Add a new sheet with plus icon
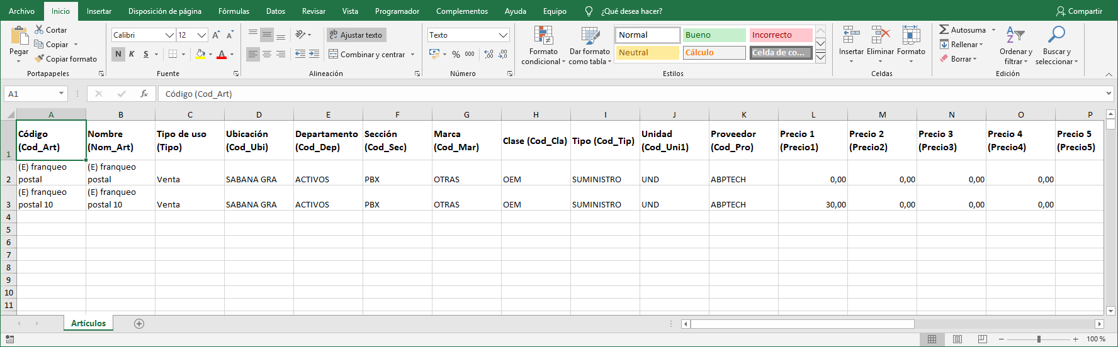1118x347 pixels. 139,324
